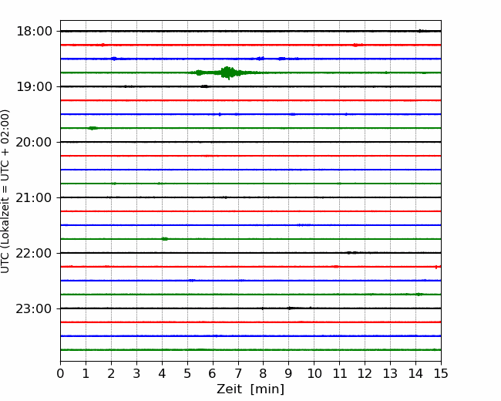Click x-axis tick label 2
The image size is (501, 401).
pos(111,373)
